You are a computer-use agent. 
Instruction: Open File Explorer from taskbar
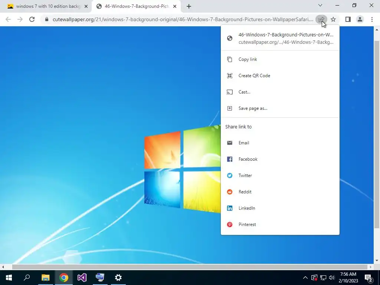(x=45, y=278)
